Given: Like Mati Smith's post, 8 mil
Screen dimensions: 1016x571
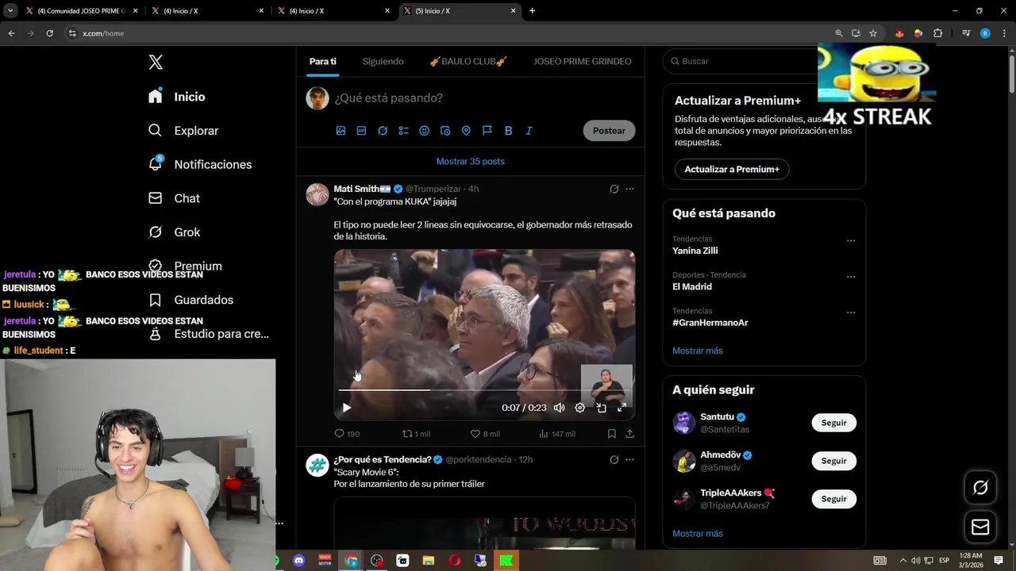Looking at the screenshot, I should coord(485,434).
